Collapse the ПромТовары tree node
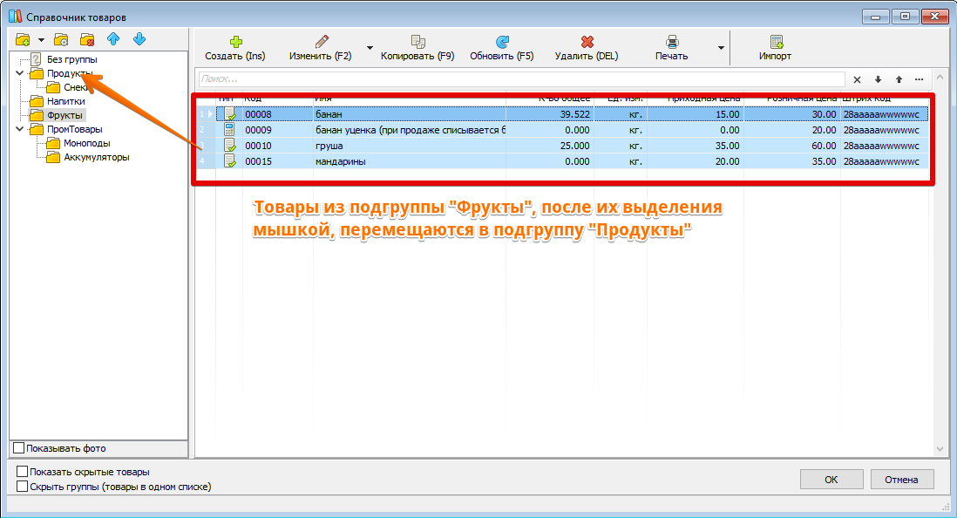This screenshot has height=518, width=957. pyautogui.click(x=19, y=129)
